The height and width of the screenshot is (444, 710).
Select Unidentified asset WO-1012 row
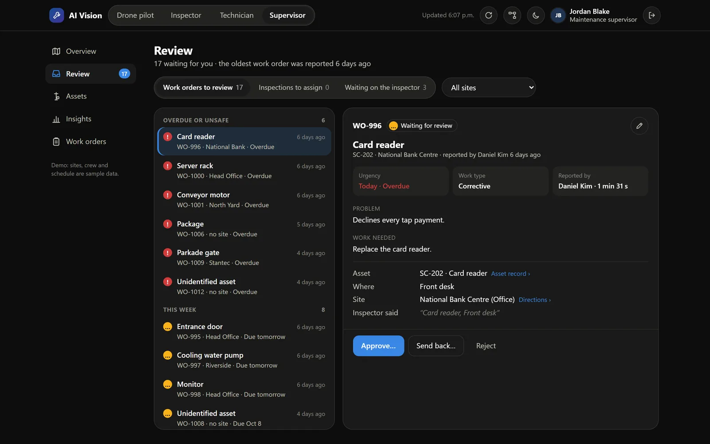coord(244,286)
